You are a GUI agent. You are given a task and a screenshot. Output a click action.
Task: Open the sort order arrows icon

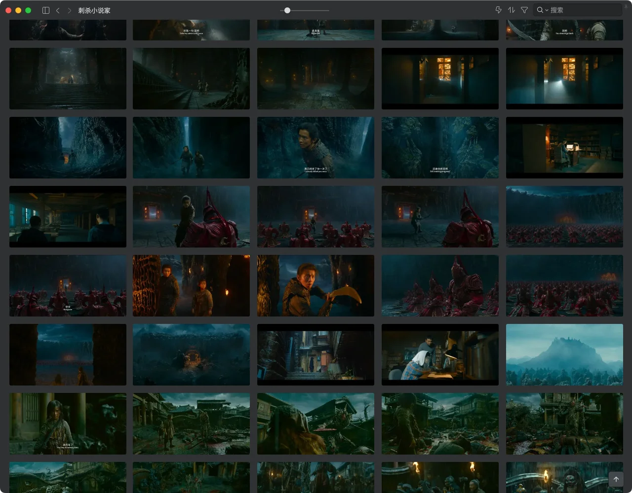pos(512,10)
